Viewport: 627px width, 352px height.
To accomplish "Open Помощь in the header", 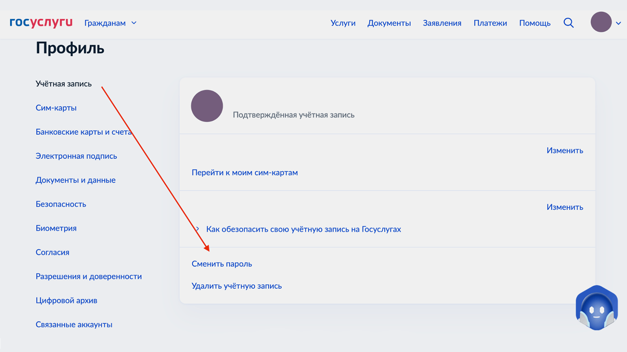I will click(x=535, y=23).
